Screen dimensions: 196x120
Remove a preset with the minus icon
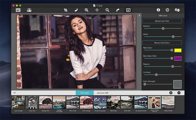(179, 93)
